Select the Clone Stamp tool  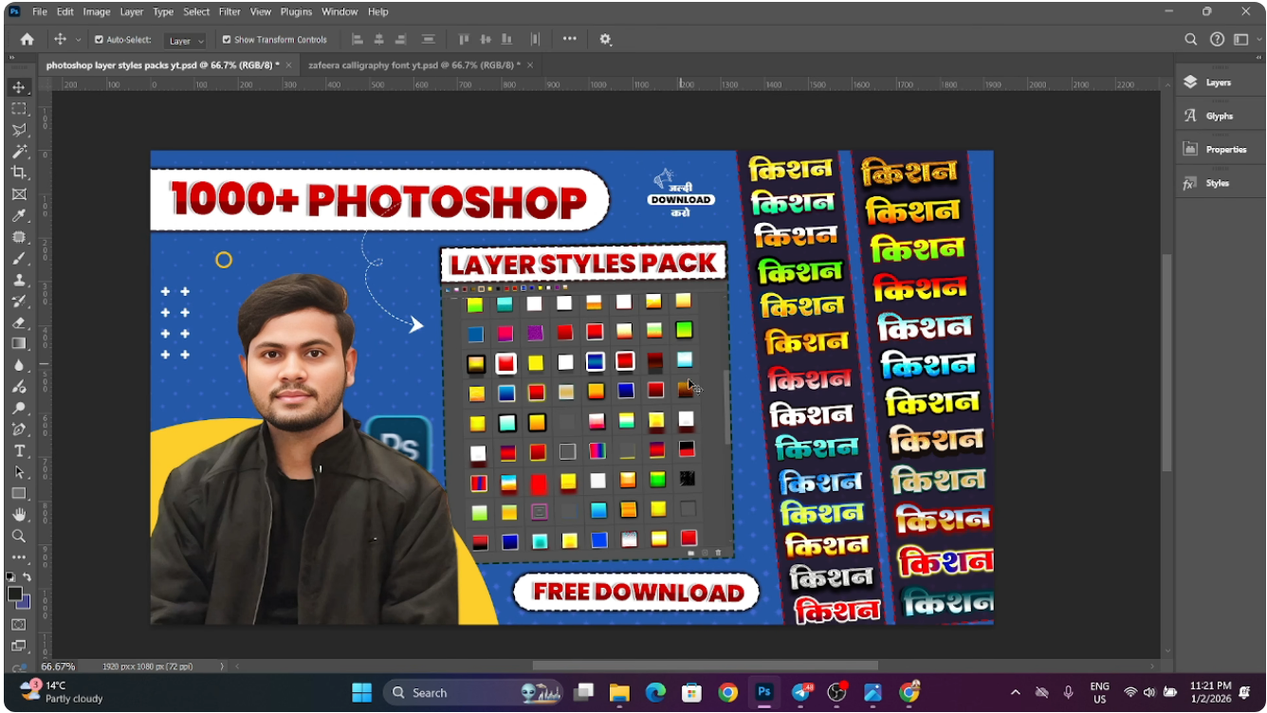[x=19, y=280]
